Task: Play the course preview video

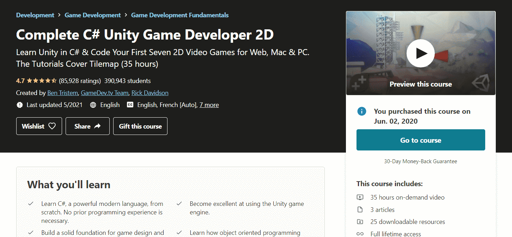Action: coord(421,53)
